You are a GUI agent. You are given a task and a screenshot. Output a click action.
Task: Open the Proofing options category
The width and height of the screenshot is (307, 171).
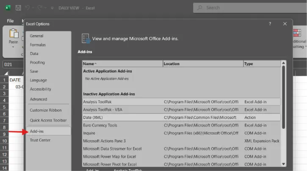click(48, 62)
